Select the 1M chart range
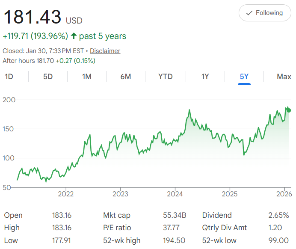Image resolution: width=296 pixels, height=249 pixels. point(87,77)
